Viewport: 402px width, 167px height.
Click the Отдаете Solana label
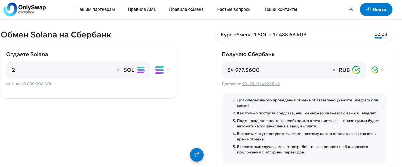(x=27, y=54)
